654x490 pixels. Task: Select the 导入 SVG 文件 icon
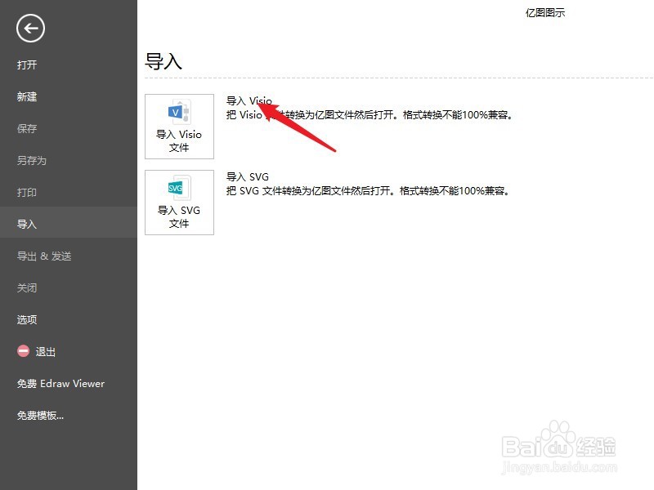pyautogui.click(x=179, y=202)
